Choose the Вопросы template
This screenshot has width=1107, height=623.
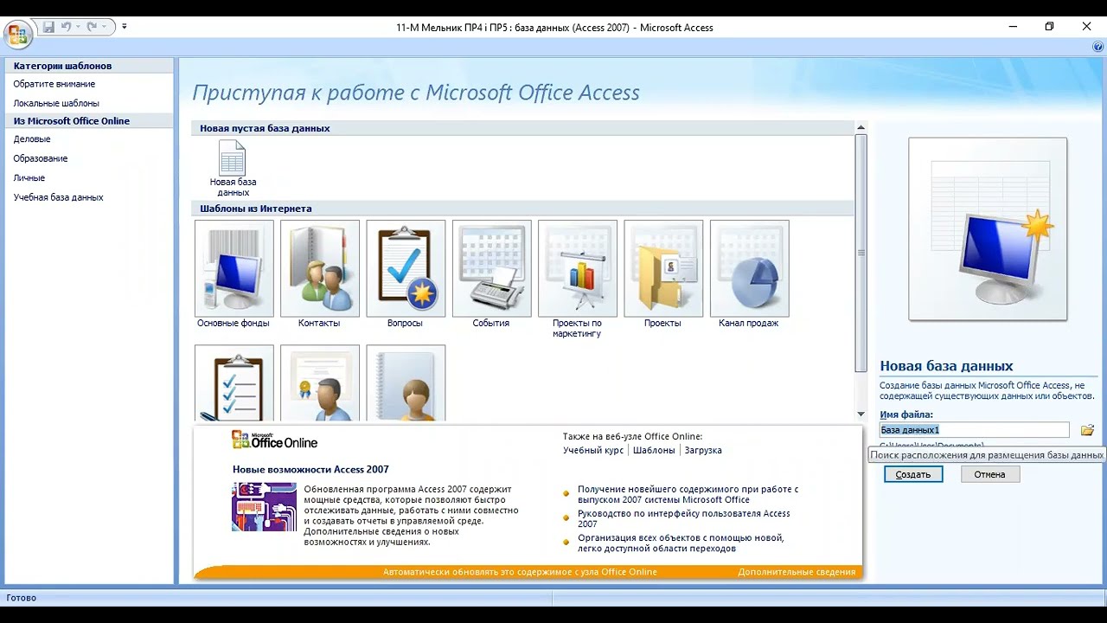(x=406, y=274)
